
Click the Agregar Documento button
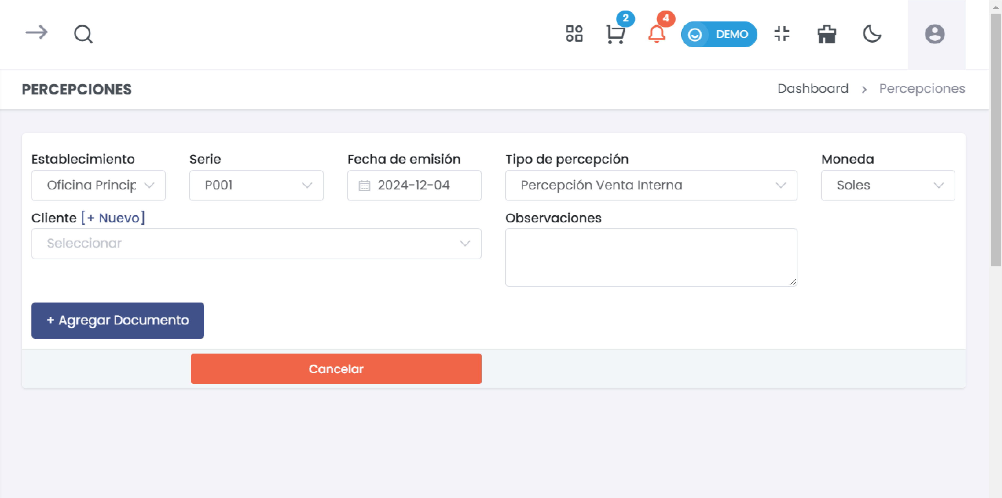pyautogui.click(x=118, y=320)
